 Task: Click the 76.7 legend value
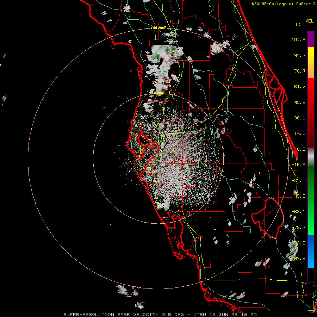tap(300, 71)
